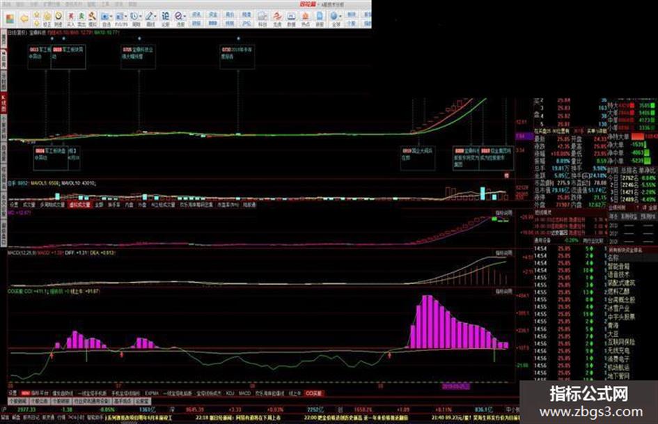Click the 竞价 toolbar button

click(x=229, y=15)
